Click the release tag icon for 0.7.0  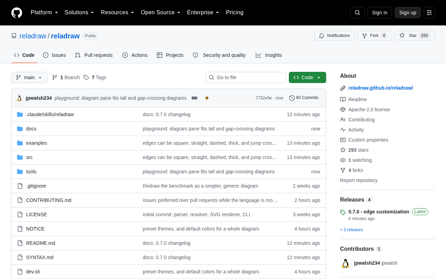point(343,212)
